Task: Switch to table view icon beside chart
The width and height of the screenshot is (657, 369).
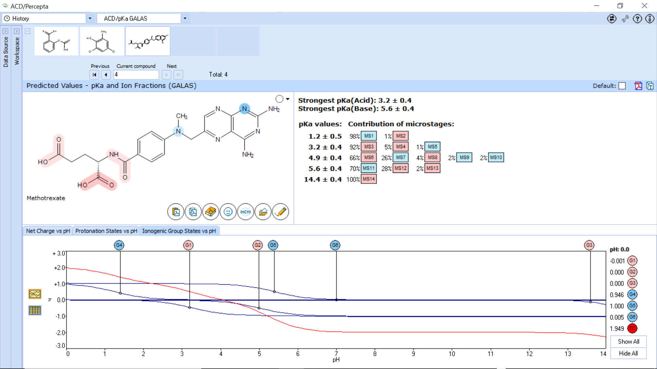Action: tap(35, 310)
